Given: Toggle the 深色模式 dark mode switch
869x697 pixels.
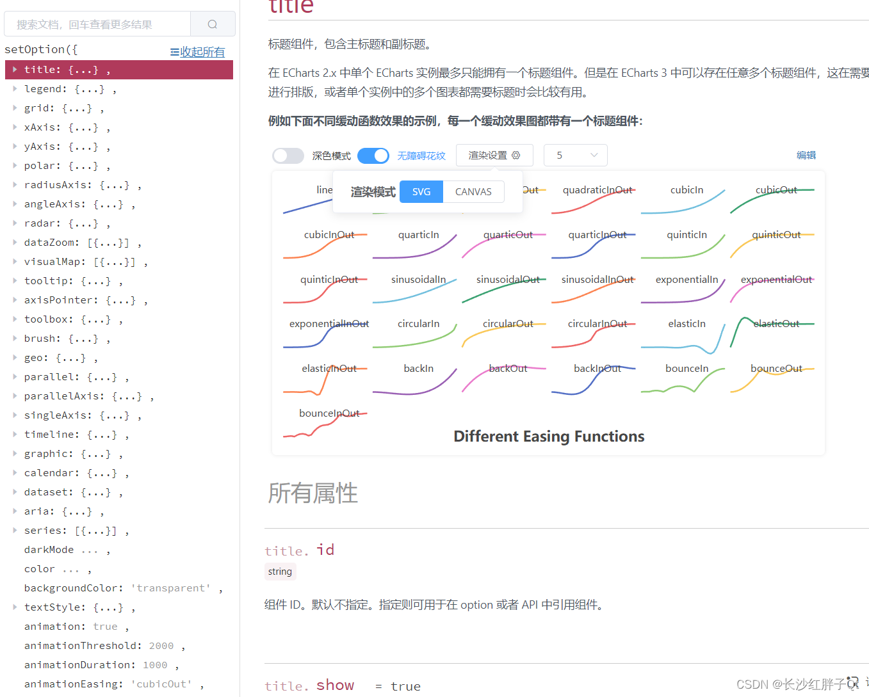Looking at the screenshot, I should [288, 156].
